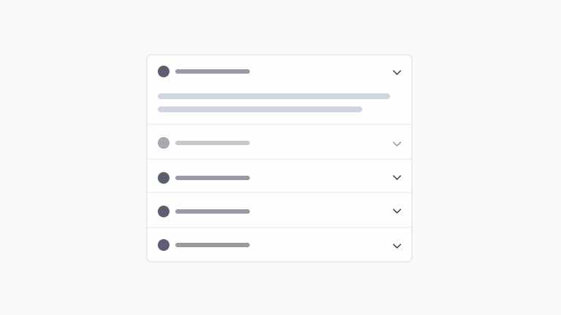Expand the fourth accordion item with its chevron
The image size is (561, 315).
point(397,211)
